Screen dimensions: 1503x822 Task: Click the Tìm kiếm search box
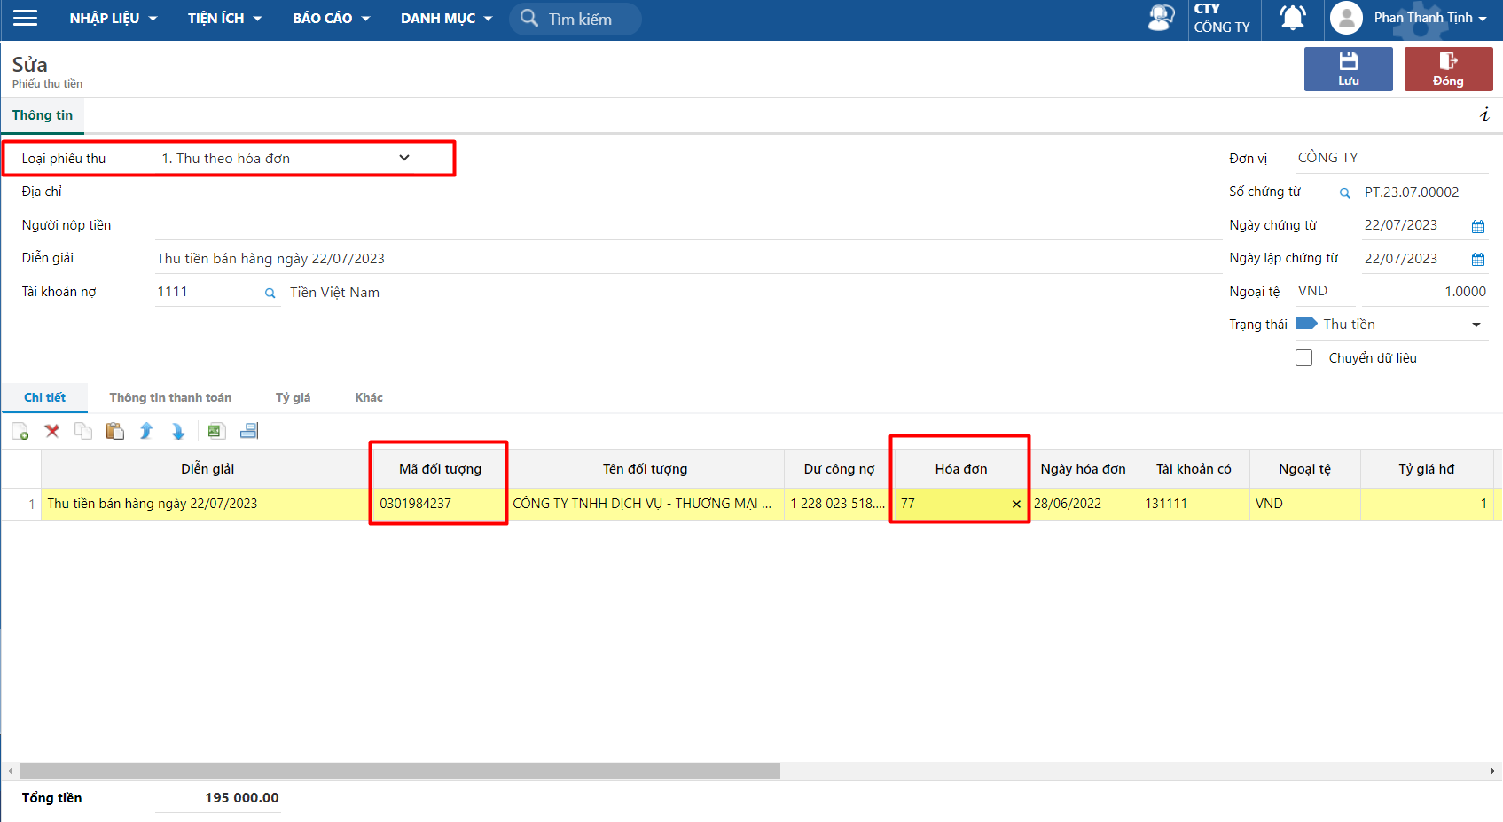580,19
